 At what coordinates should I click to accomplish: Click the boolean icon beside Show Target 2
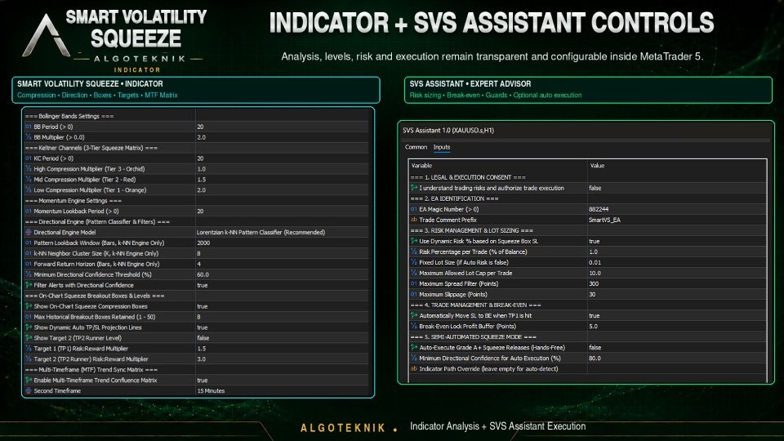(x=29, y=337)
